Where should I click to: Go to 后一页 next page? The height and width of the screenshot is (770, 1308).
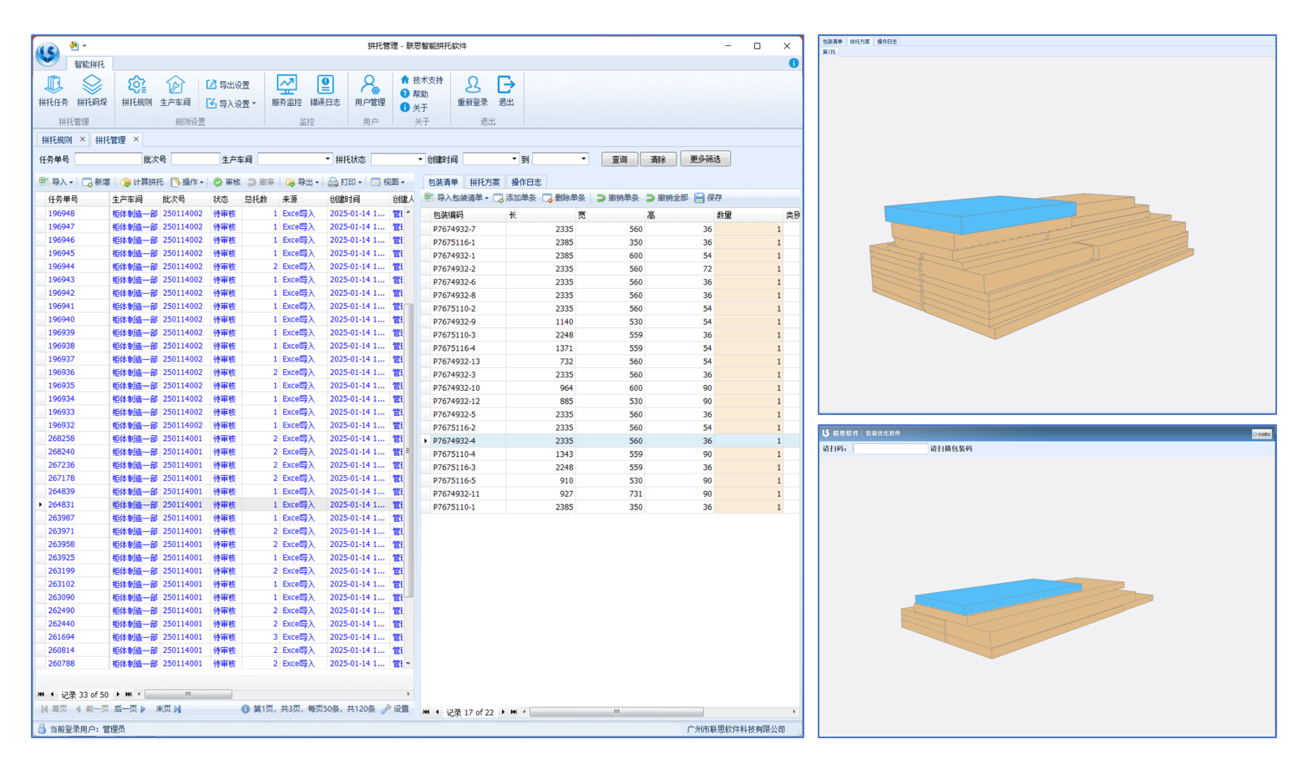coord(129,709)
